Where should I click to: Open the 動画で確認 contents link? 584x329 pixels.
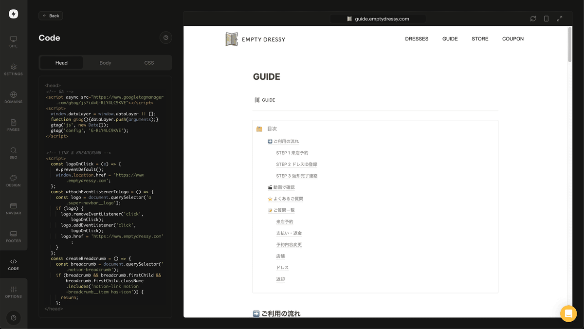(281, 187)
